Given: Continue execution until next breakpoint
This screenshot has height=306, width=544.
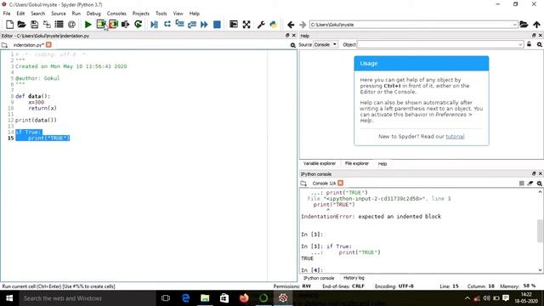Looking at the screenshot, I should (x=204, y=25).
